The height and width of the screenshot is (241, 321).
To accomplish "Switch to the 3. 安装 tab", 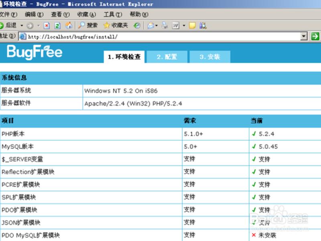I will click(x=210, y=57).
